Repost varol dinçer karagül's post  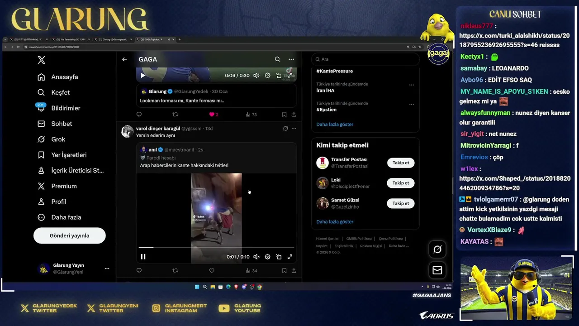[x=176, y=271]
